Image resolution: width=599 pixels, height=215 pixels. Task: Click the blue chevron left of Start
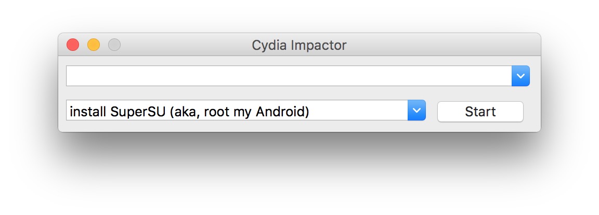click(x=416, y=110)
